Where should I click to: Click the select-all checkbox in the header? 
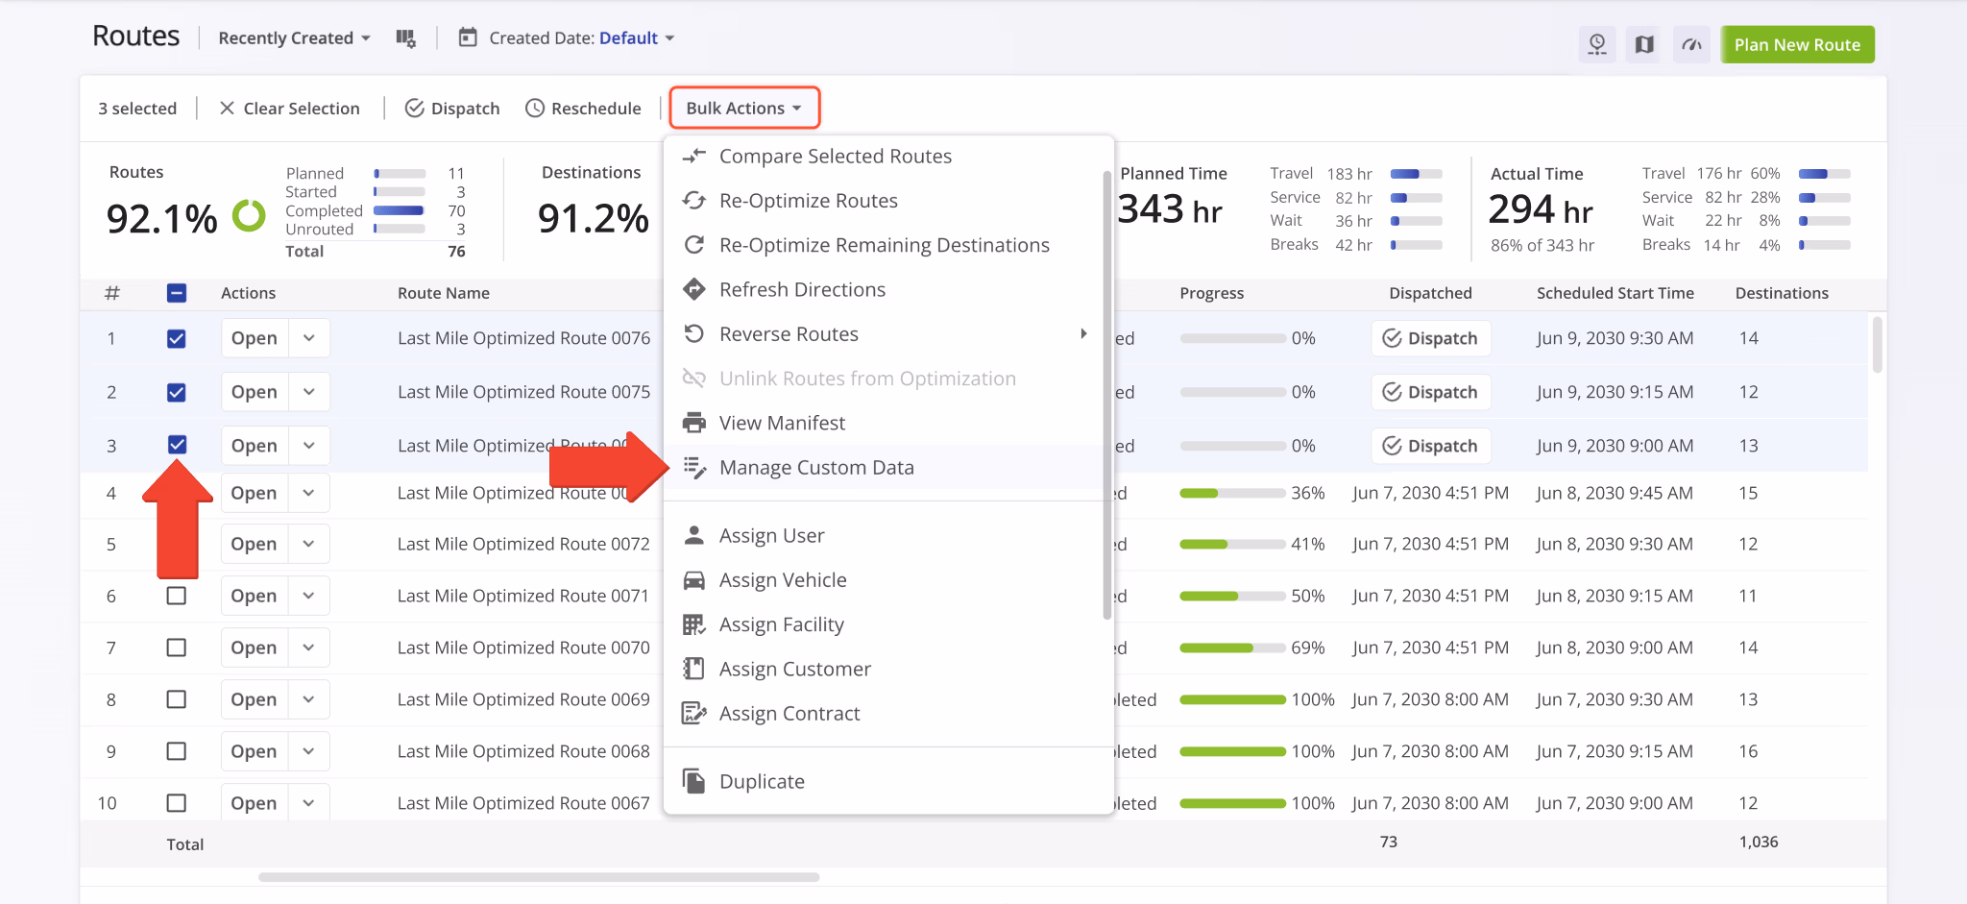point(177,293)
